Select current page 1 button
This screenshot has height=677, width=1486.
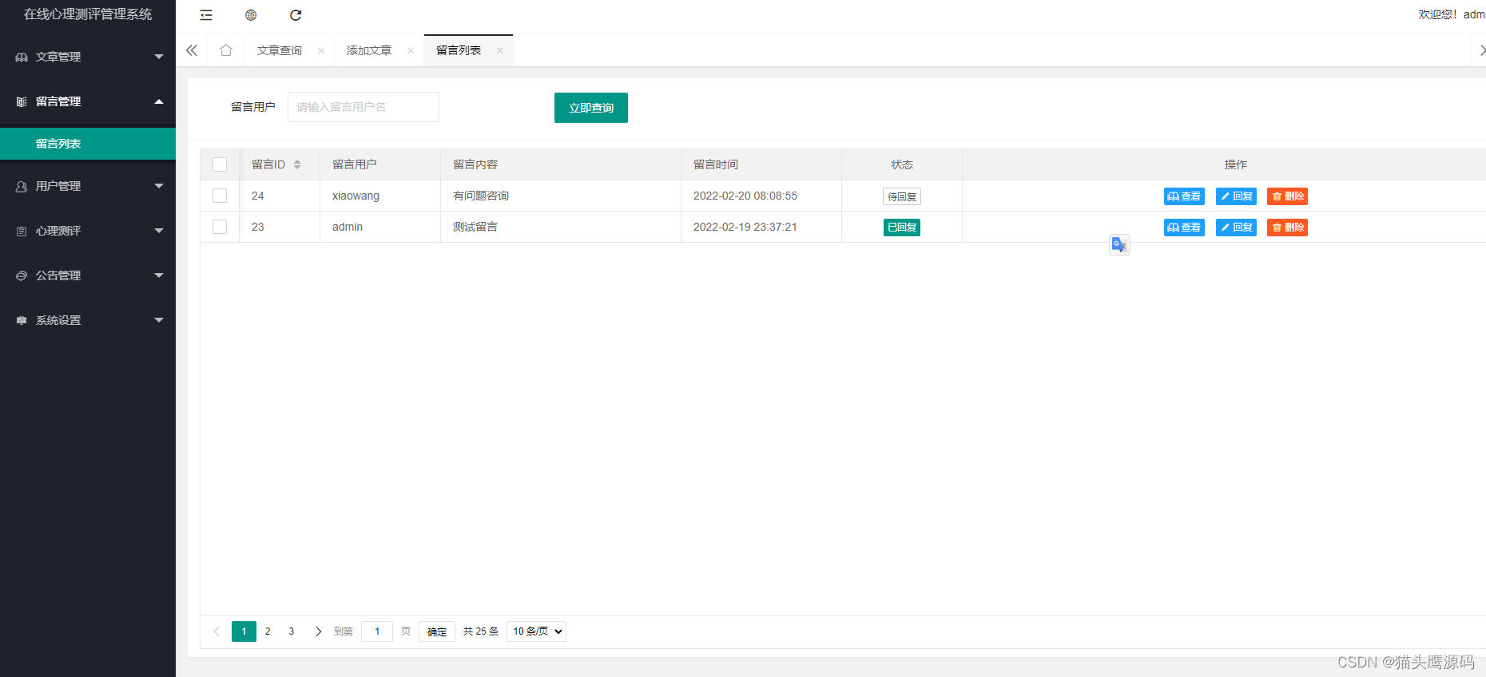pos(244,631)
